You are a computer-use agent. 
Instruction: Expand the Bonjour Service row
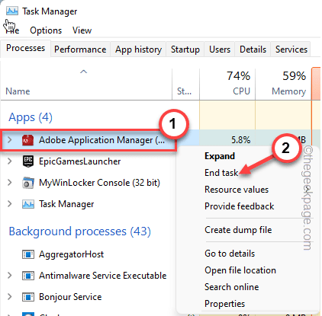10,297
